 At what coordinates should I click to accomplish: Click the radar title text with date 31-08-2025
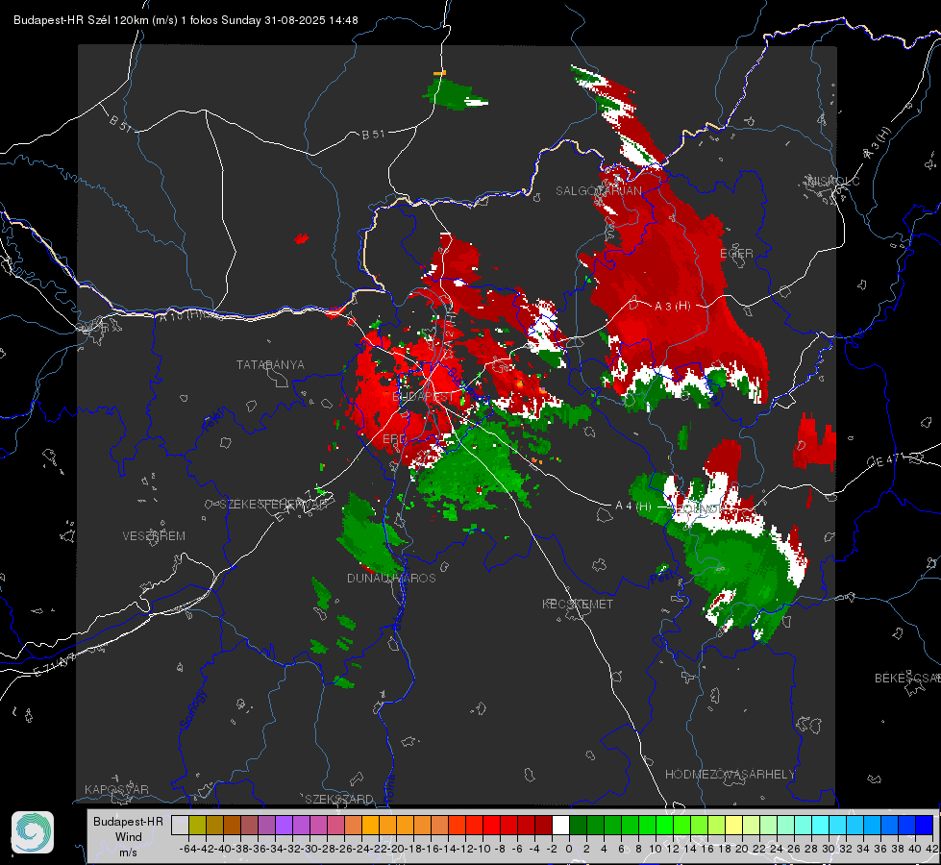pyautogui.click(x=186, y=20)
